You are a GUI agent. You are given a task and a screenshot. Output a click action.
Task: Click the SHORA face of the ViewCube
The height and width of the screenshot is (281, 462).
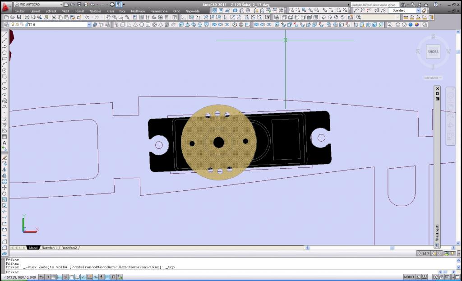pyautogui.click(x=433, y=52)
